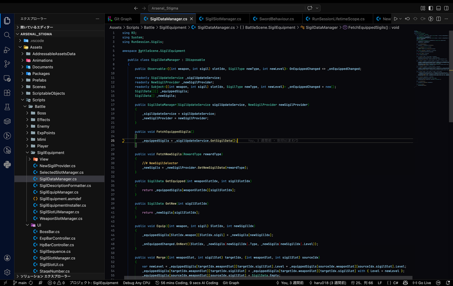Open the Accounts icon
This screenshot has height=286, width=453.
[x=7, y=258]
